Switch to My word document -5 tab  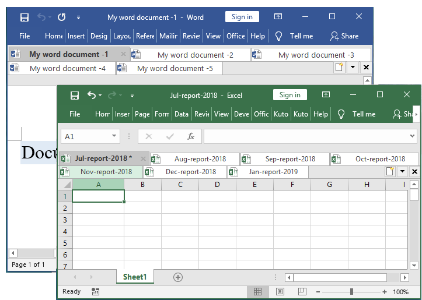169,68
